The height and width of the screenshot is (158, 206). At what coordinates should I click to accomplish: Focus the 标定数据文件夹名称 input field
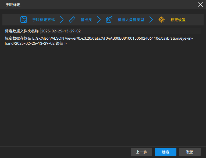(x=120, y=31)
